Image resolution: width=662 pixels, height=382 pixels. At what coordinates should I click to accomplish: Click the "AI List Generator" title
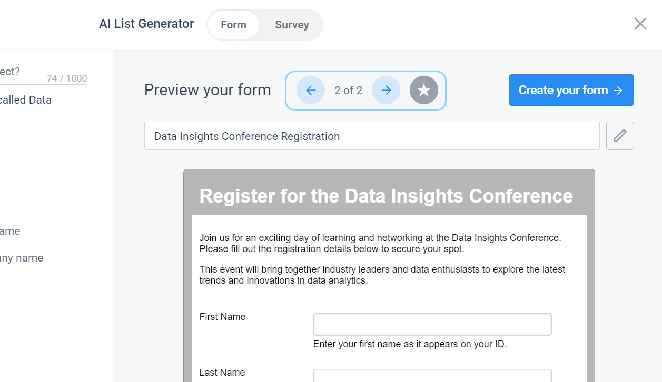click(146, 24)
